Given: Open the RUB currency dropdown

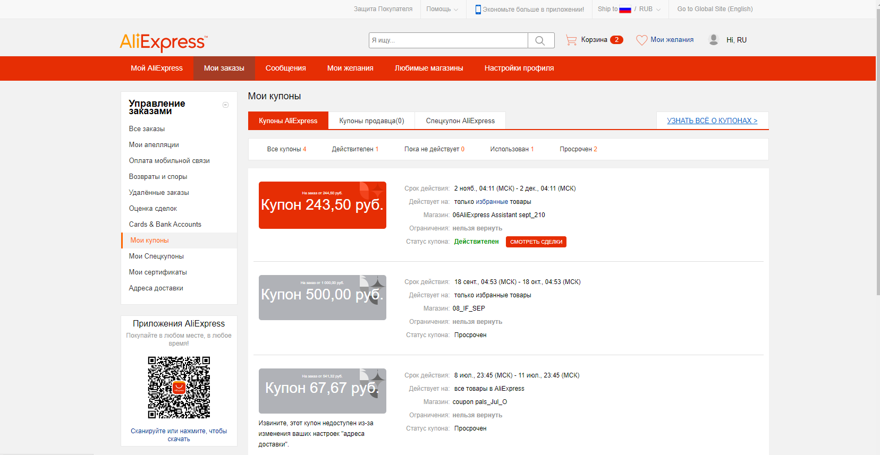Looking at the screenshot, I should tap(650, 9).
